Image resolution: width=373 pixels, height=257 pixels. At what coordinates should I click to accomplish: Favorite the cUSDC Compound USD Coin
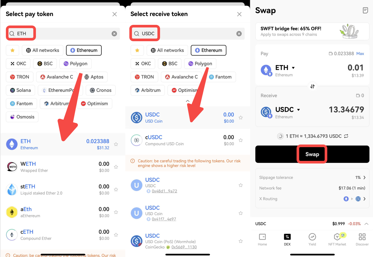tap(241, 140)
